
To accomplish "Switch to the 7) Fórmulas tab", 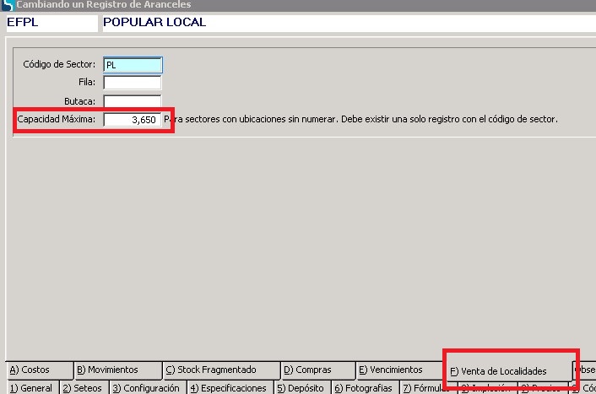I will click(x=426, y=388).
